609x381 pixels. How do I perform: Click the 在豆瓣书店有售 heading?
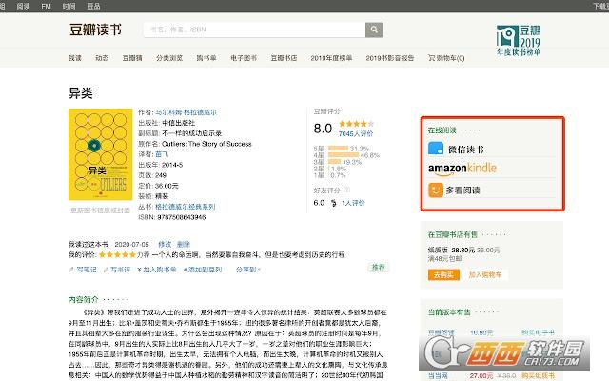pos(453,234)
